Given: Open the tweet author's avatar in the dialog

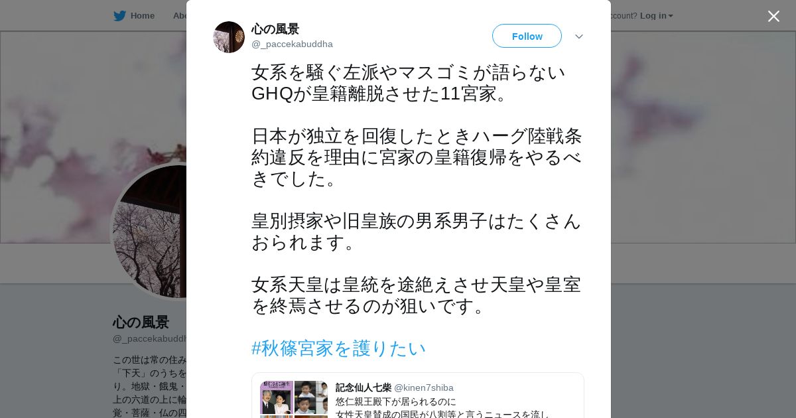Looking at the screenshot, I should [x=229, y=37].
